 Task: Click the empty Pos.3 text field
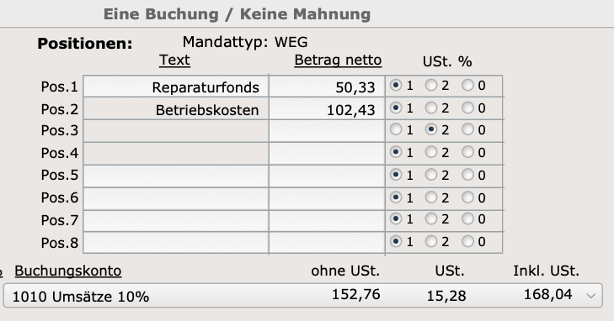[x=176, y=131]
